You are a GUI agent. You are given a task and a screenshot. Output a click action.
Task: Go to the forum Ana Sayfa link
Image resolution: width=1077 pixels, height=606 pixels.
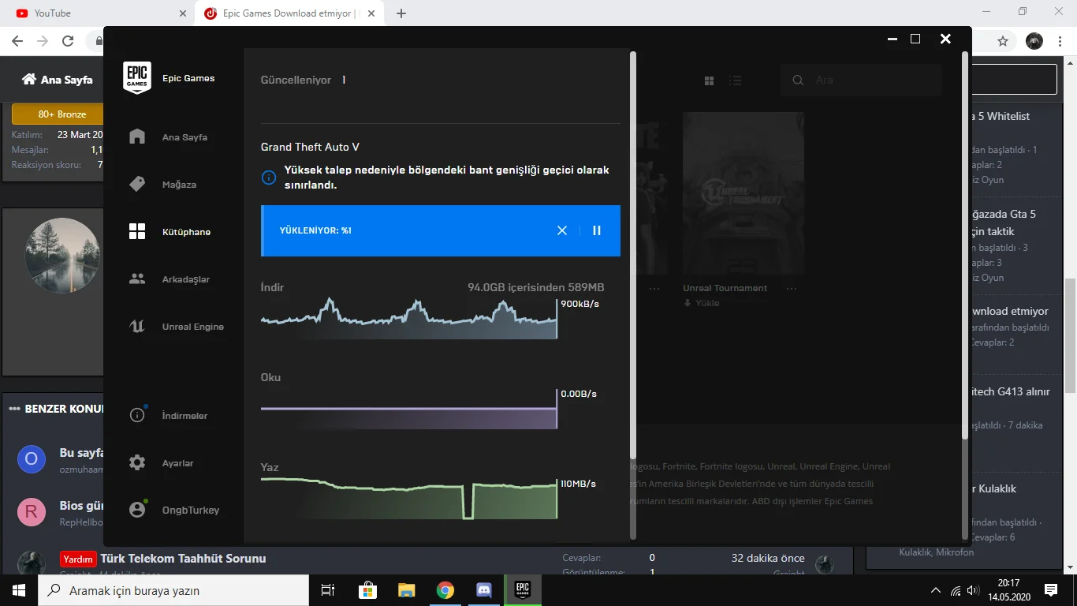click(x=58, y=80)
